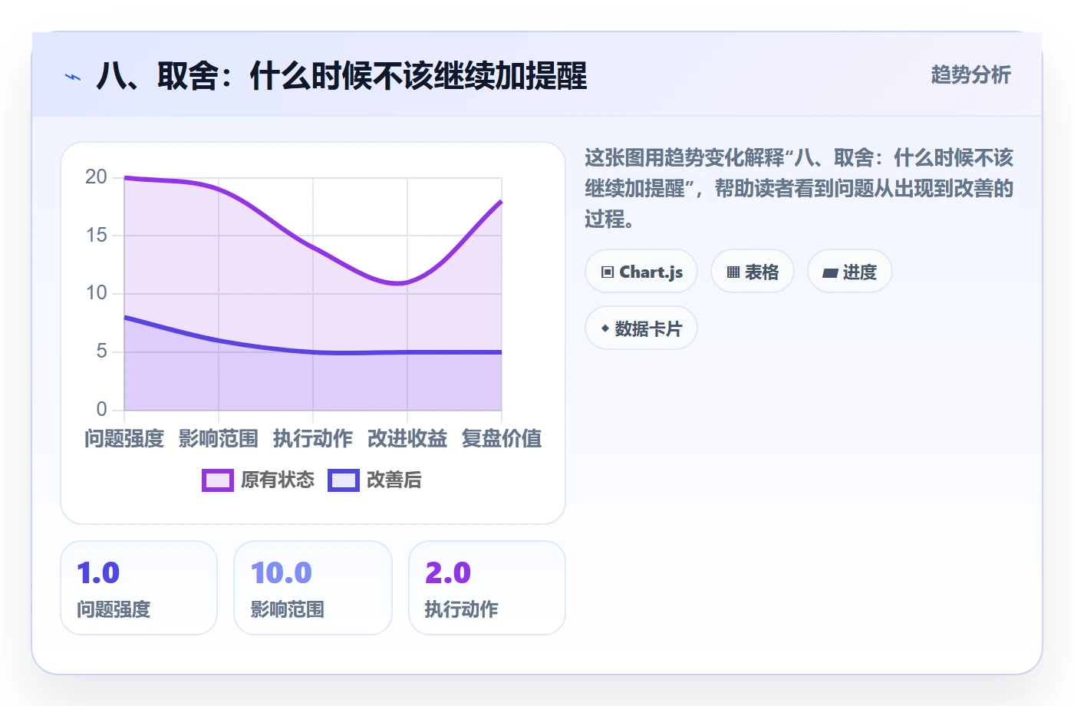Select the Chart.js tag chip

[641, 272]
